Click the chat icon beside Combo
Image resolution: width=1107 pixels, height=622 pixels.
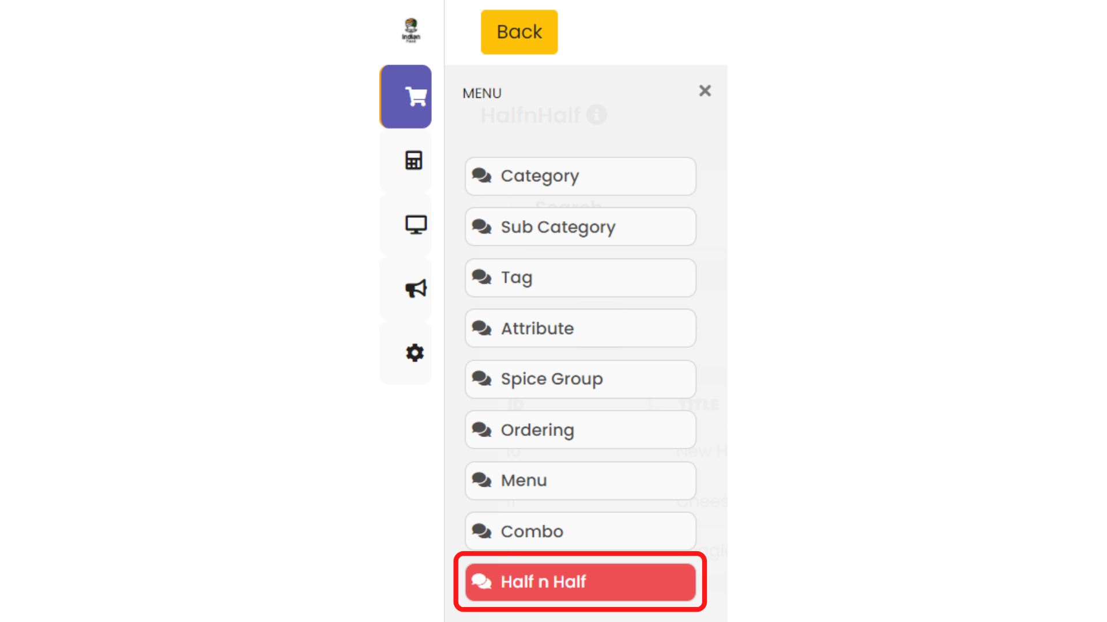tap(481, 530)
